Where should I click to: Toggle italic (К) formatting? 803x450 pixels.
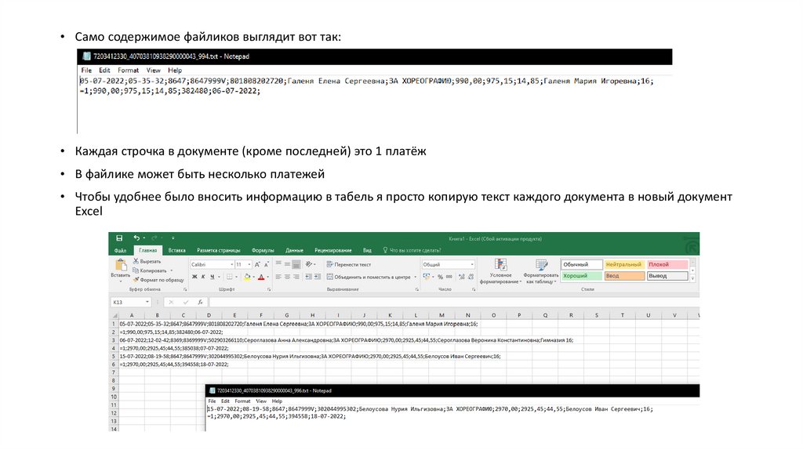(202, 277)
